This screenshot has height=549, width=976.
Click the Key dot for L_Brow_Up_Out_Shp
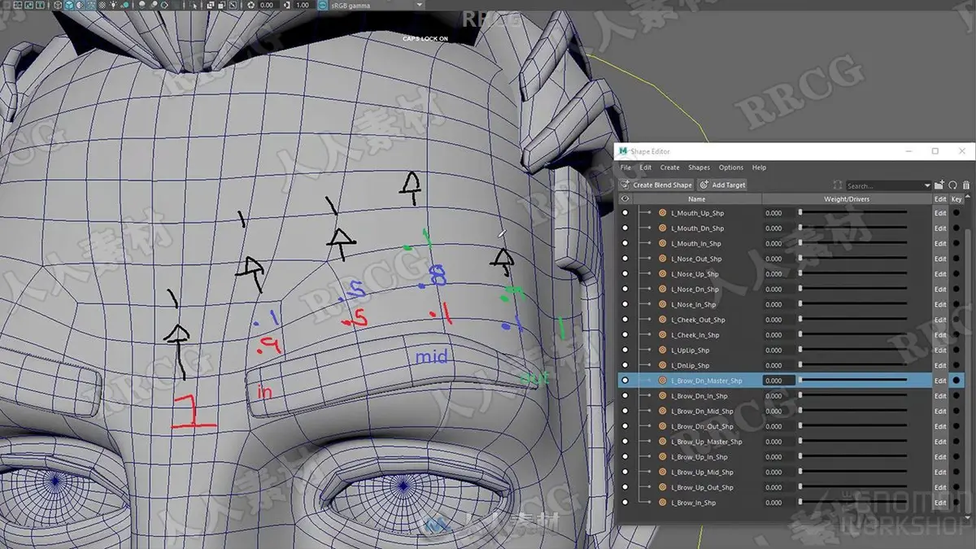coord(957,487)
